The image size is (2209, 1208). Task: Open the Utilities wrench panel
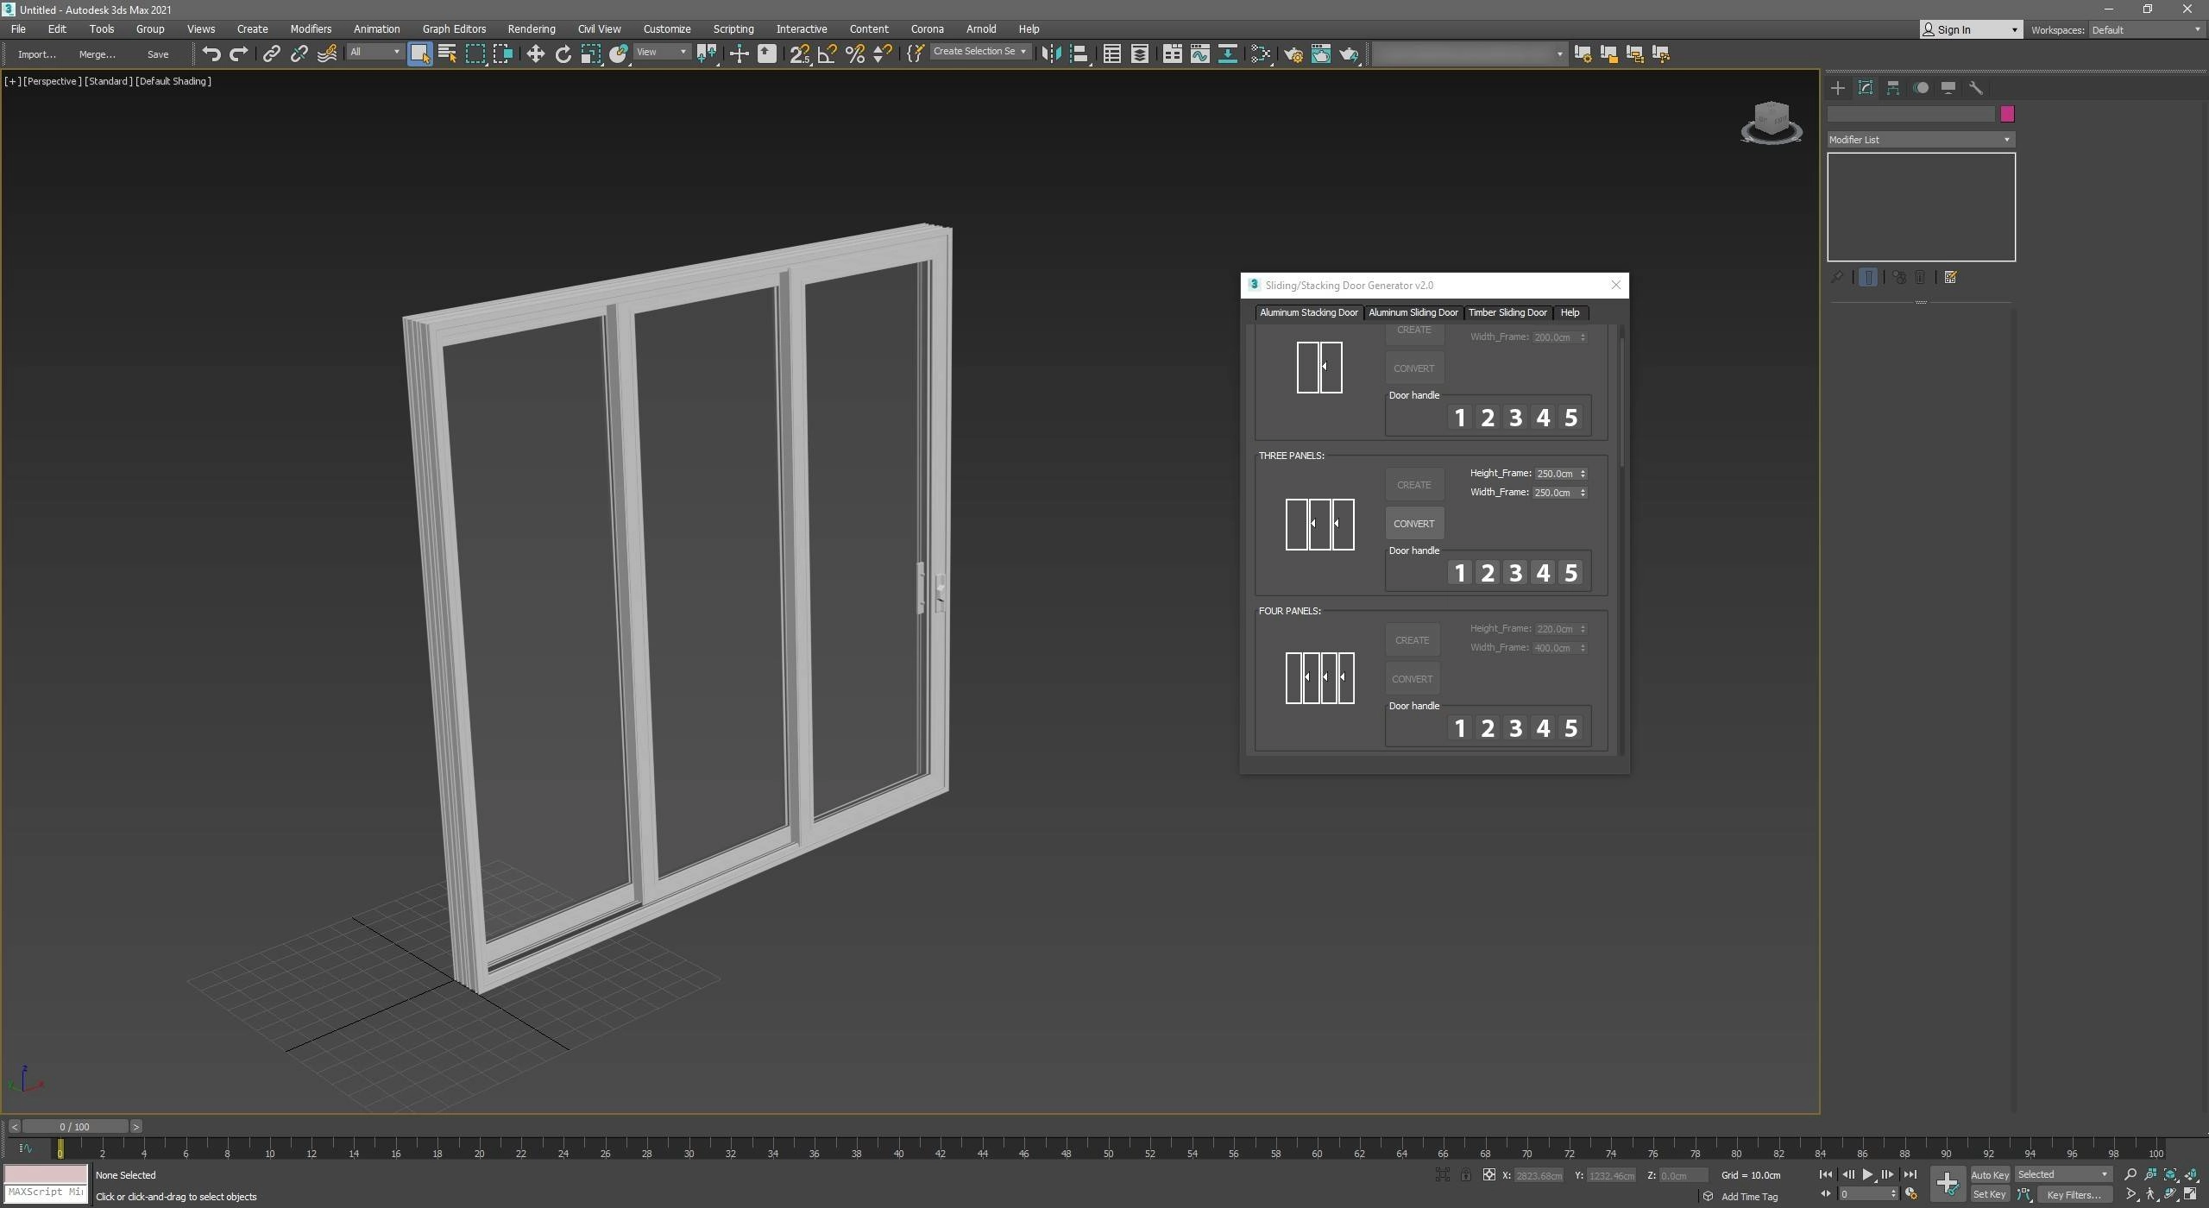[1975, 87]
